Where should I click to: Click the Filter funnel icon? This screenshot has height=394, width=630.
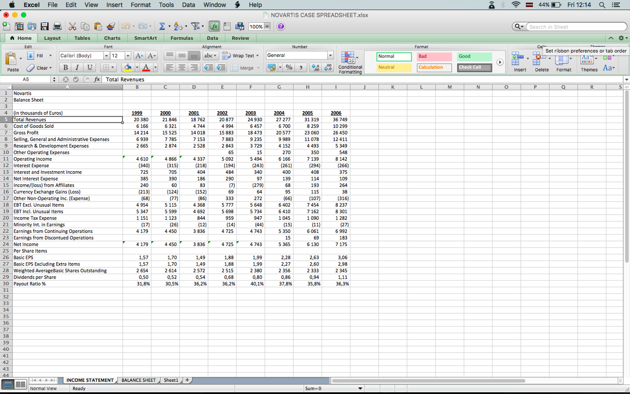pyautogui.click(x=195, y=26)
